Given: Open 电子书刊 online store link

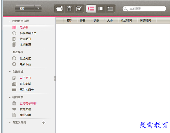Looking at the screenshot, I should click(25, 78).
